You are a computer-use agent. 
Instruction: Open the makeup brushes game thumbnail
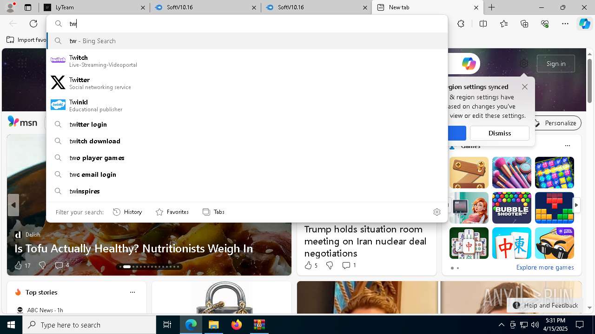(x=512, y=173)
